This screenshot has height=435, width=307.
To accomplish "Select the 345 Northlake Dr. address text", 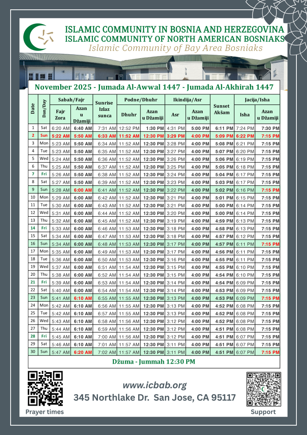I will 154,398.
